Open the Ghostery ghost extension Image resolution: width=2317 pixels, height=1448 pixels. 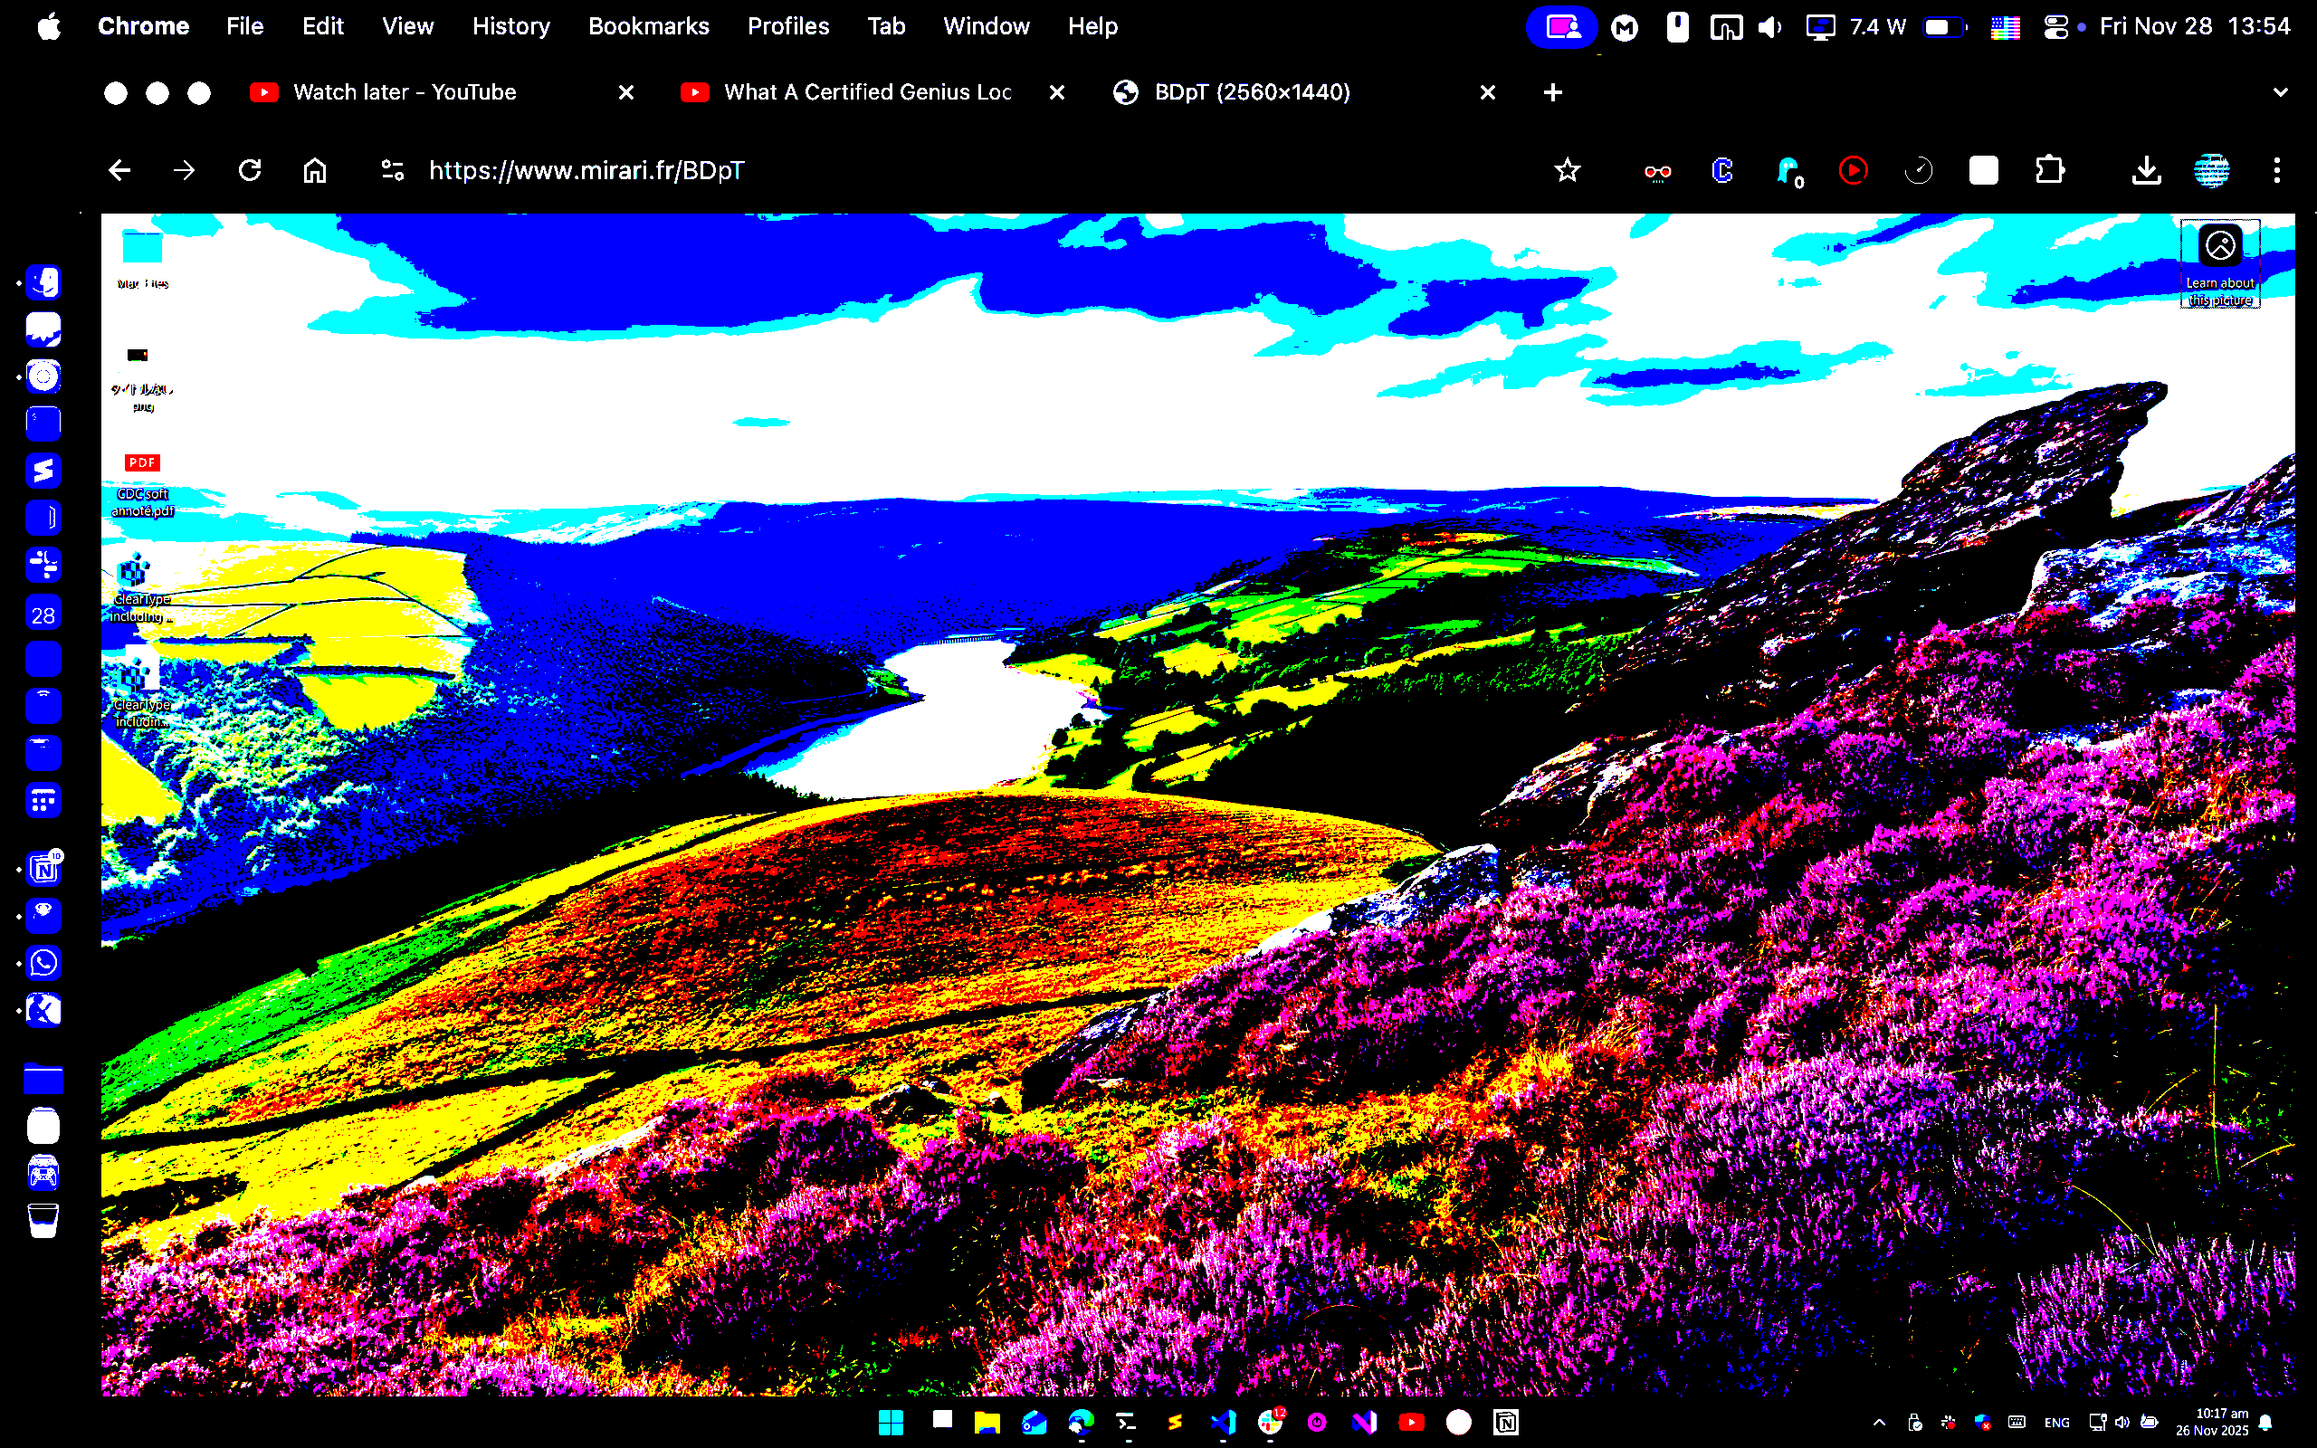click(1788, 170)
